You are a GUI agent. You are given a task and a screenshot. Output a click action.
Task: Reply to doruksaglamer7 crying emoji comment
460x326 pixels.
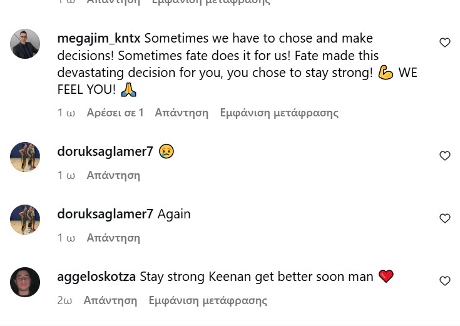click(x=113, y=175)
